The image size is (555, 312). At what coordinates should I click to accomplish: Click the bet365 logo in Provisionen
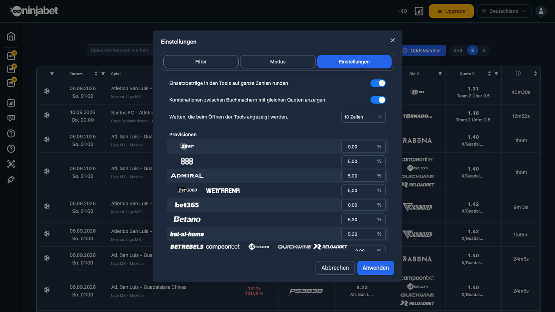(187, 205)
